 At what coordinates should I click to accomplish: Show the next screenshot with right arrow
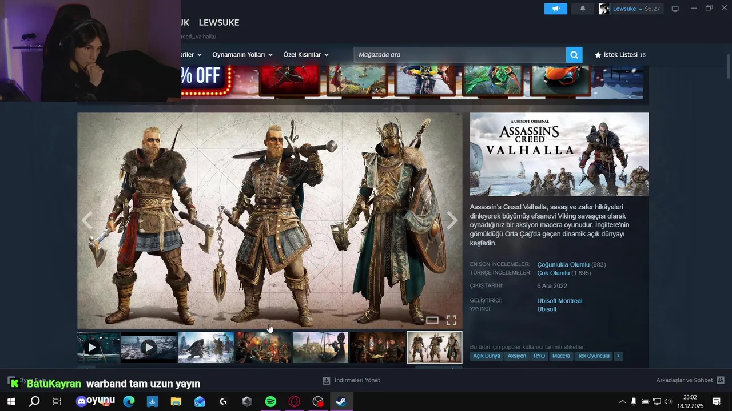(452, 221)
